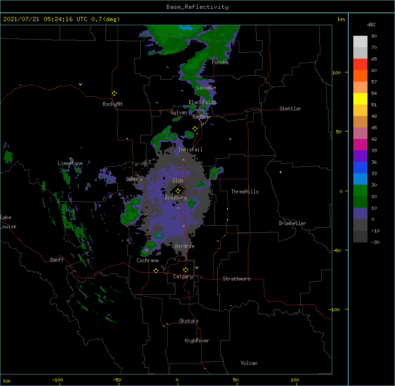Image resolution: width=395 pixels, height=386 pixels.
Task: Click the km unit label at bottom left
Action: (7, 380)
